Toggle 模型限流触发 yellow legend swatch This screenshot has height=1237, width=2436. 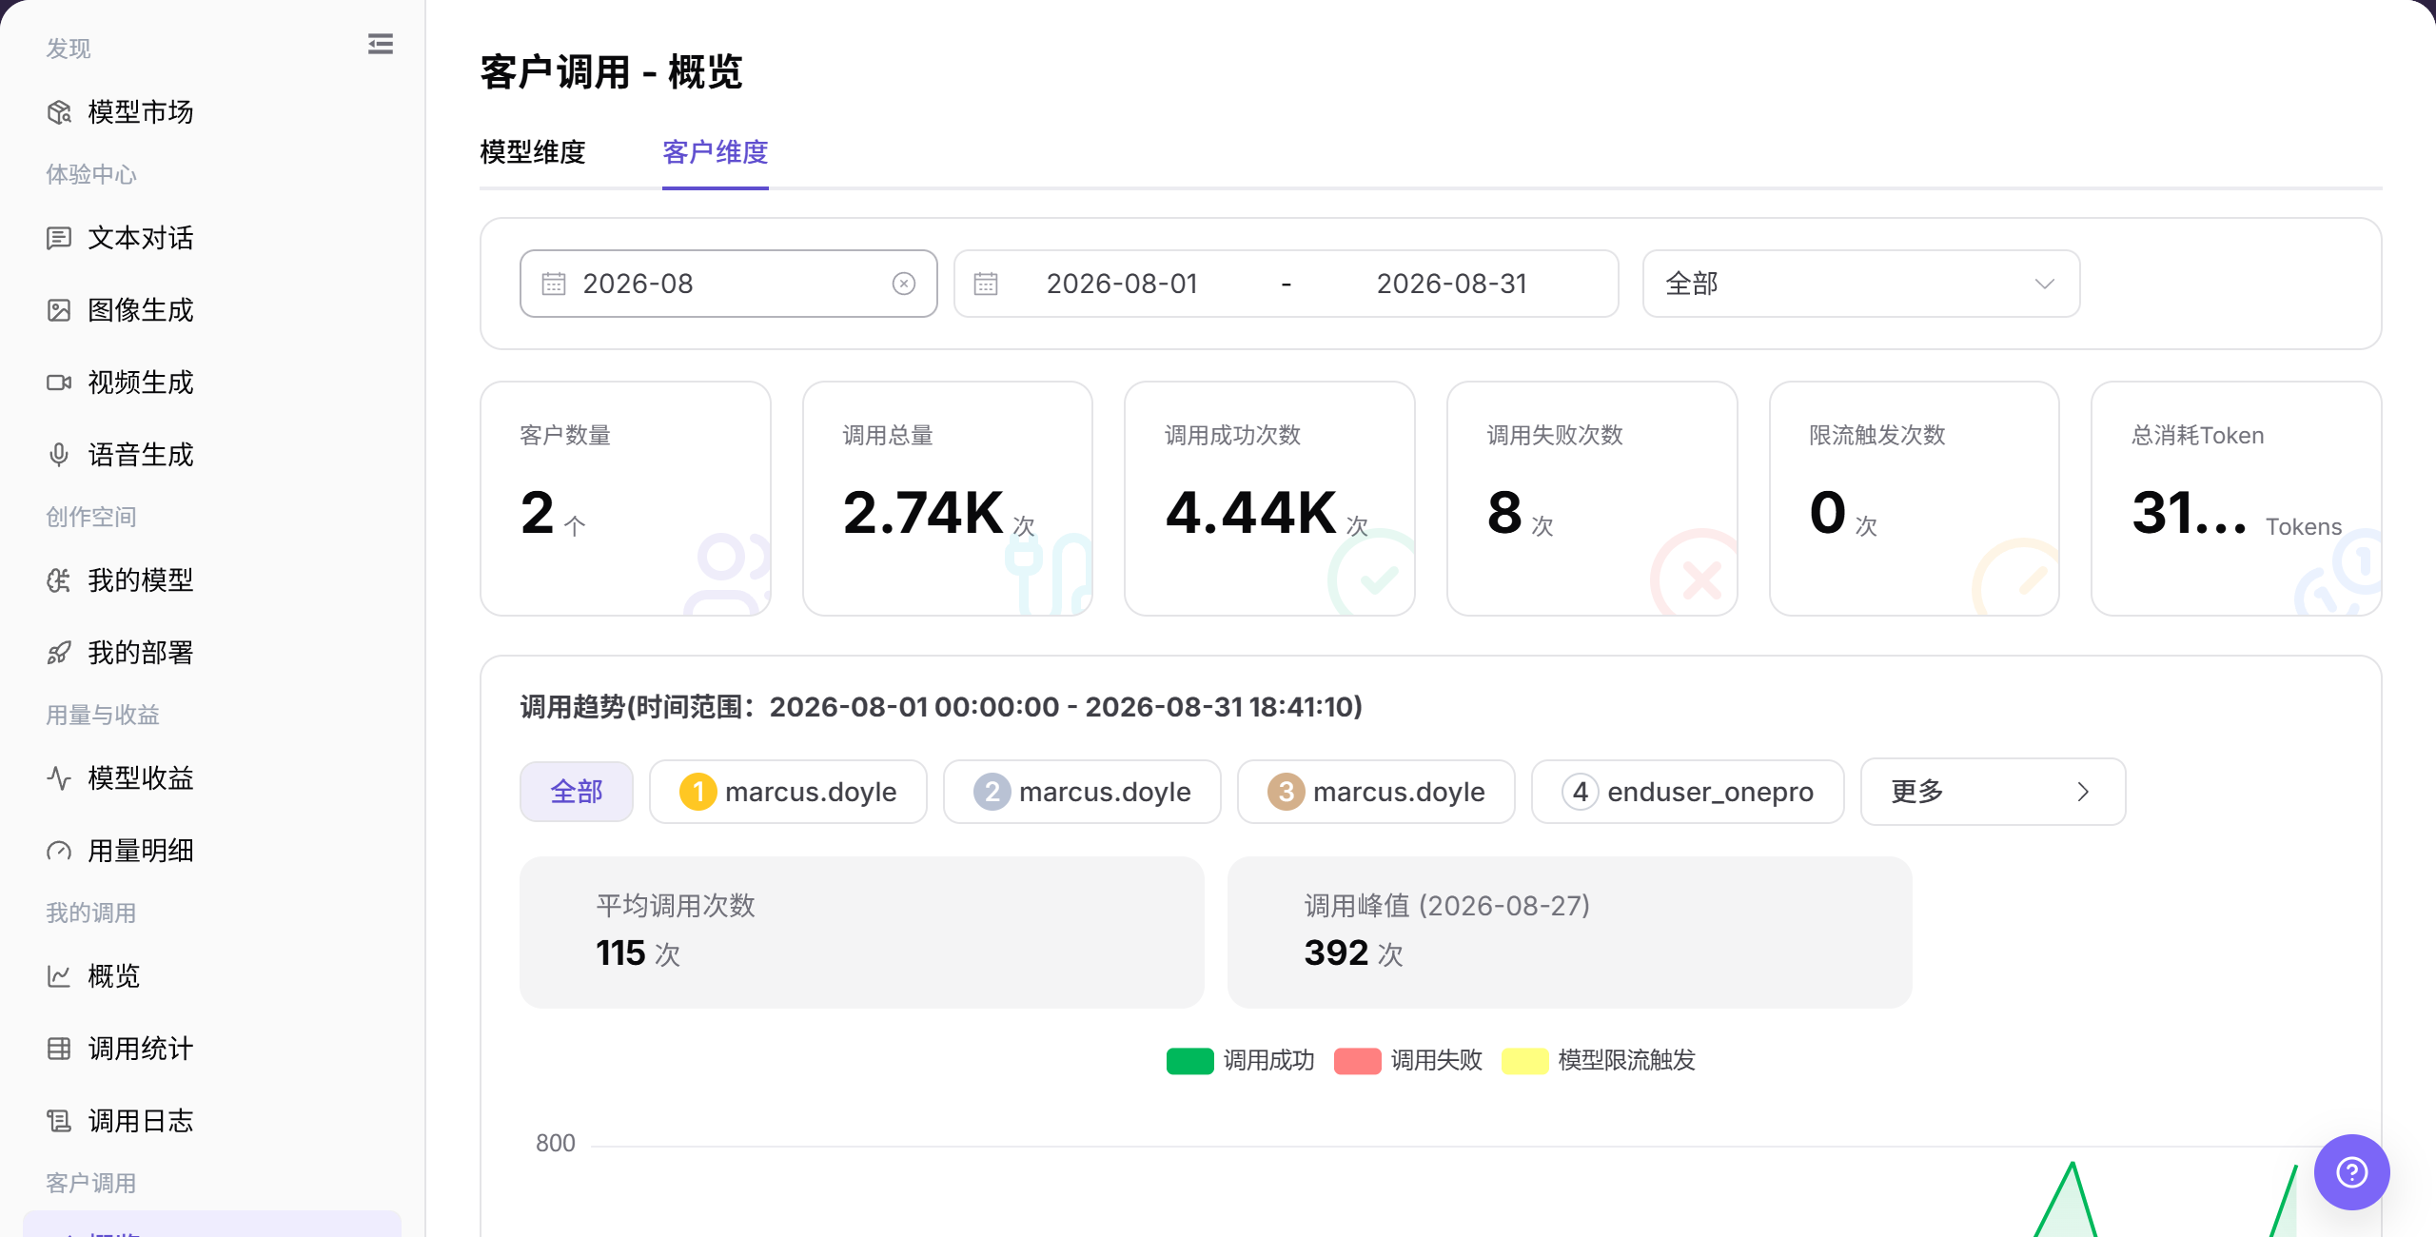click(1524, 1060)
